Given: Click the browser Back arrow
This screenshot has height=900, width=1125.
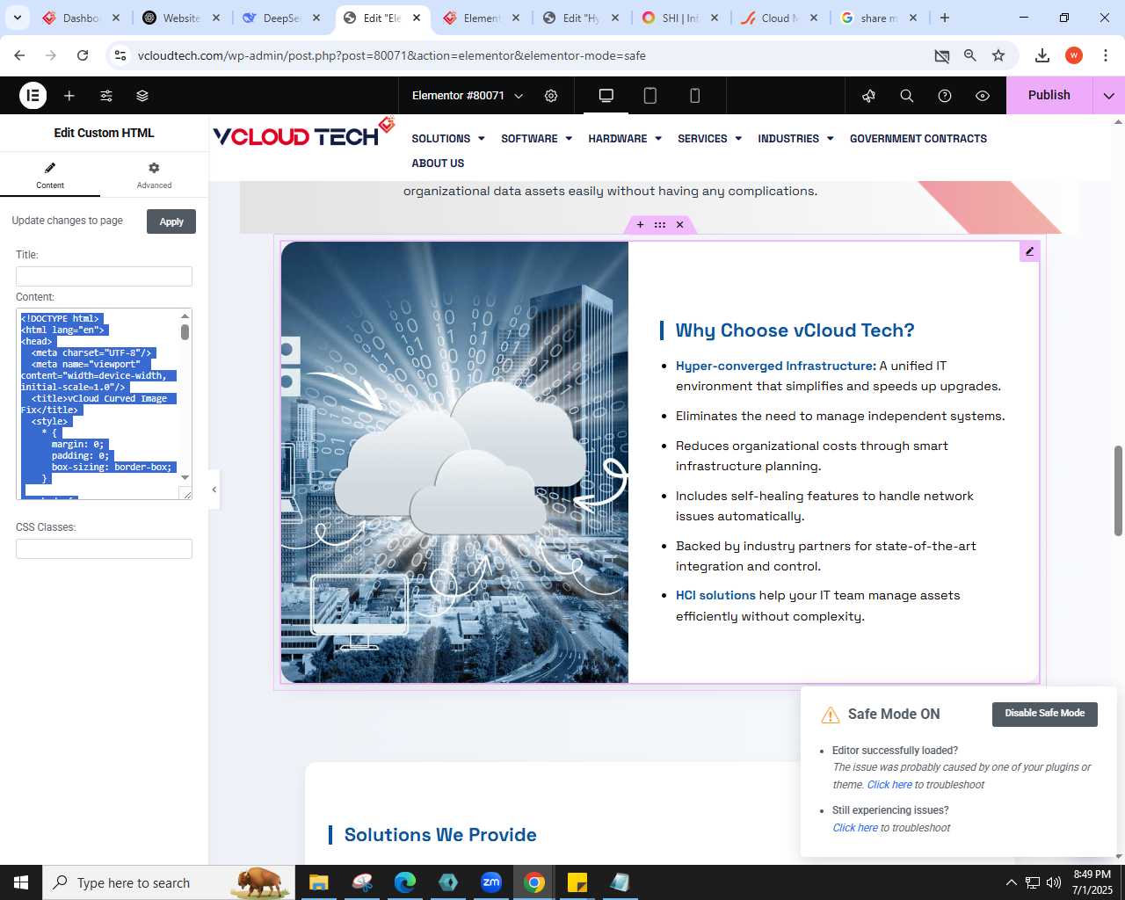Looking at the screenshot, I should [19, 55].
